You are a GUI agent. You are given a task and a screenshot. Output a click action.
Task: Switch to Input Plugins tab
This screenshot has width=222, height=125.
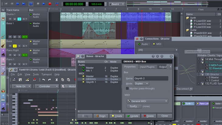click(147, 67)
